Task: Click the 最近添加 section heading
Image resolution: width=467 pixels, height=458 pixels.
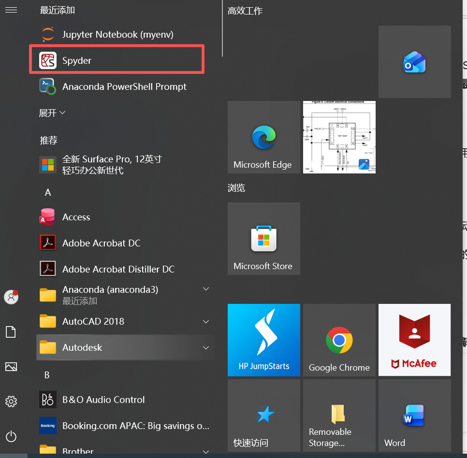Action: pos(58,10)
